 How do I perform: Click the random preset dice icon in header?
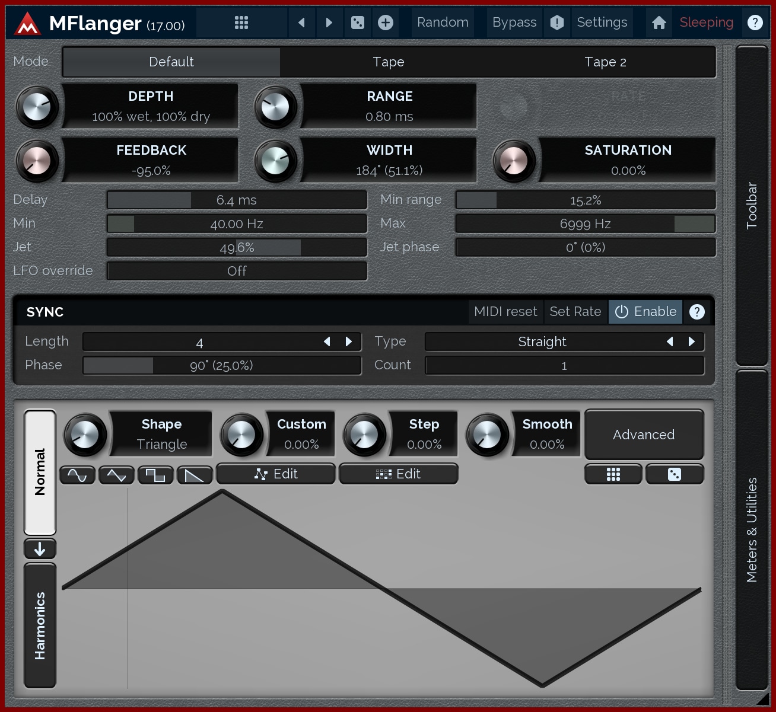[x=357, y=23]
